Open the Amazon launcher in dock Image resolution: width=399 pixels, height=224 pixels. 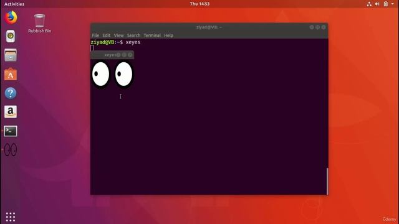click(x=11, y=112)
